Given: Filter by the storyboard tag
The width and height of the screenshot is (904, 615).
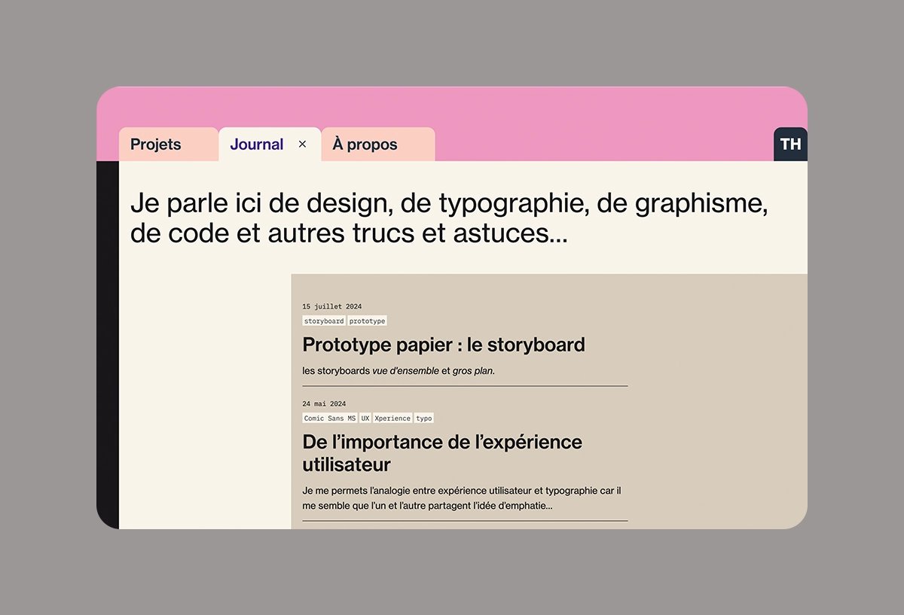Looking at the screenshot, I should coord(324,321).
